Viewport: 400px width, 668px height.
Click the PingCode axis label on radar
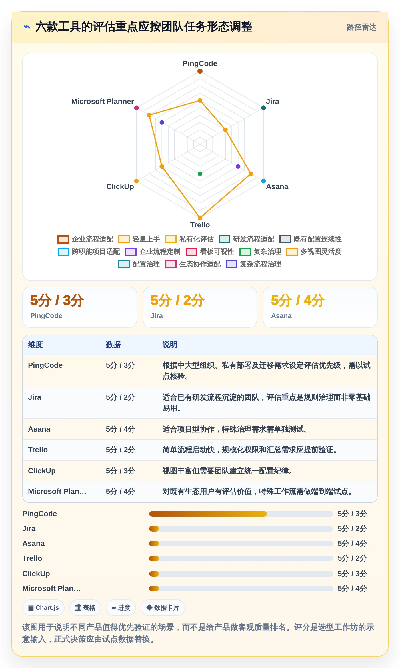coord(200,63)
